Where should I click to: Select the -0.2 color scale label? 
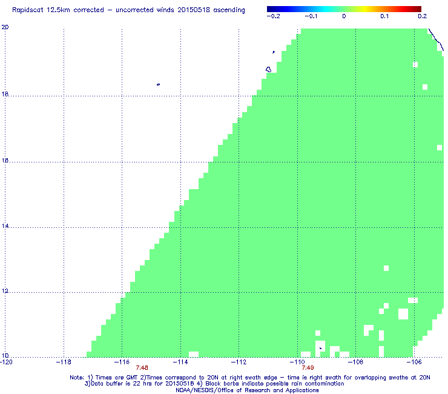point(273,16)
